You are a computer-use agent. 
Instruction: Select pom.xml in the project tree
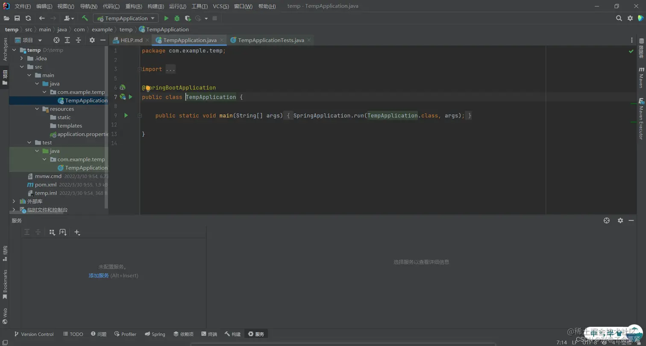coord(46,185)
